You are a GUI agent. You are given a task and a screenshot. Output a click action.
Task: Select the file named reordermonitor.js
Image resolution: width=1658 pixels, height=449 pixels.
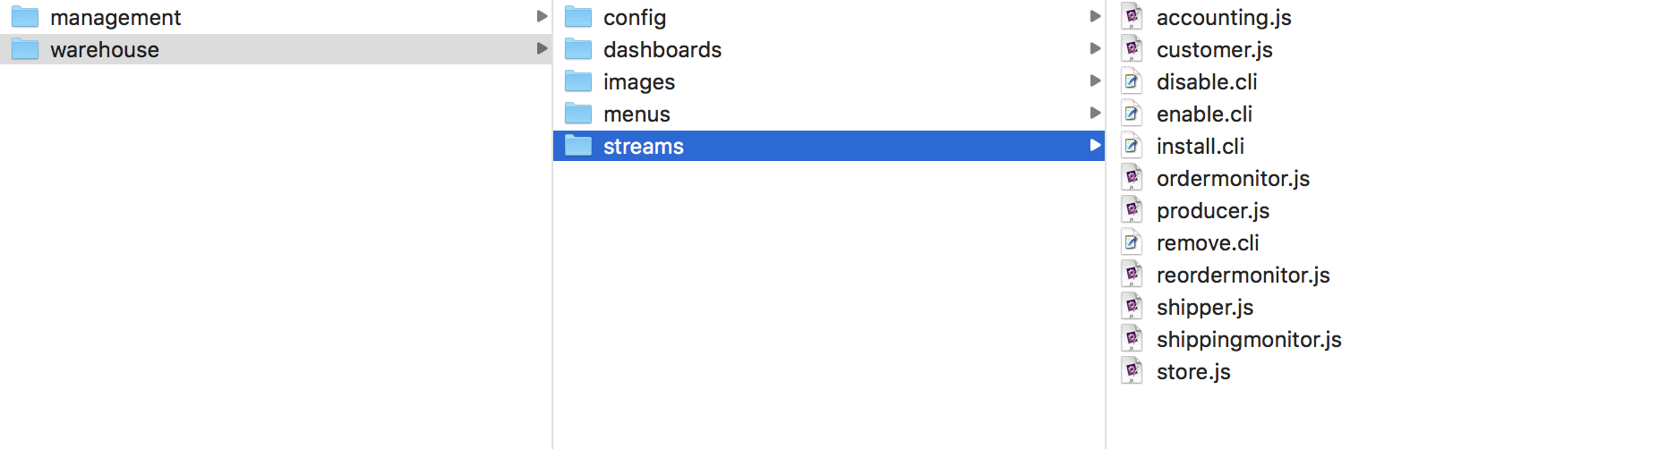click(1243, 275)
